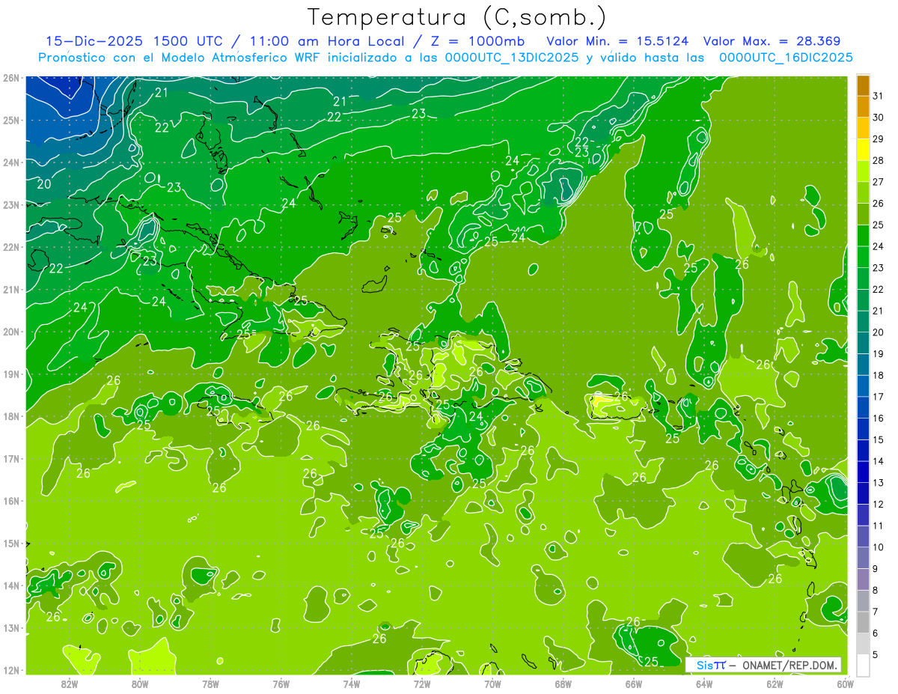Viewport: 898px width, 694px height.
Task: Click the '68W' longitude axis label
Action: 563,684
